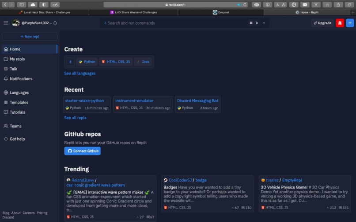
Task: Open the Blog footer link
Action: [6, 213]
